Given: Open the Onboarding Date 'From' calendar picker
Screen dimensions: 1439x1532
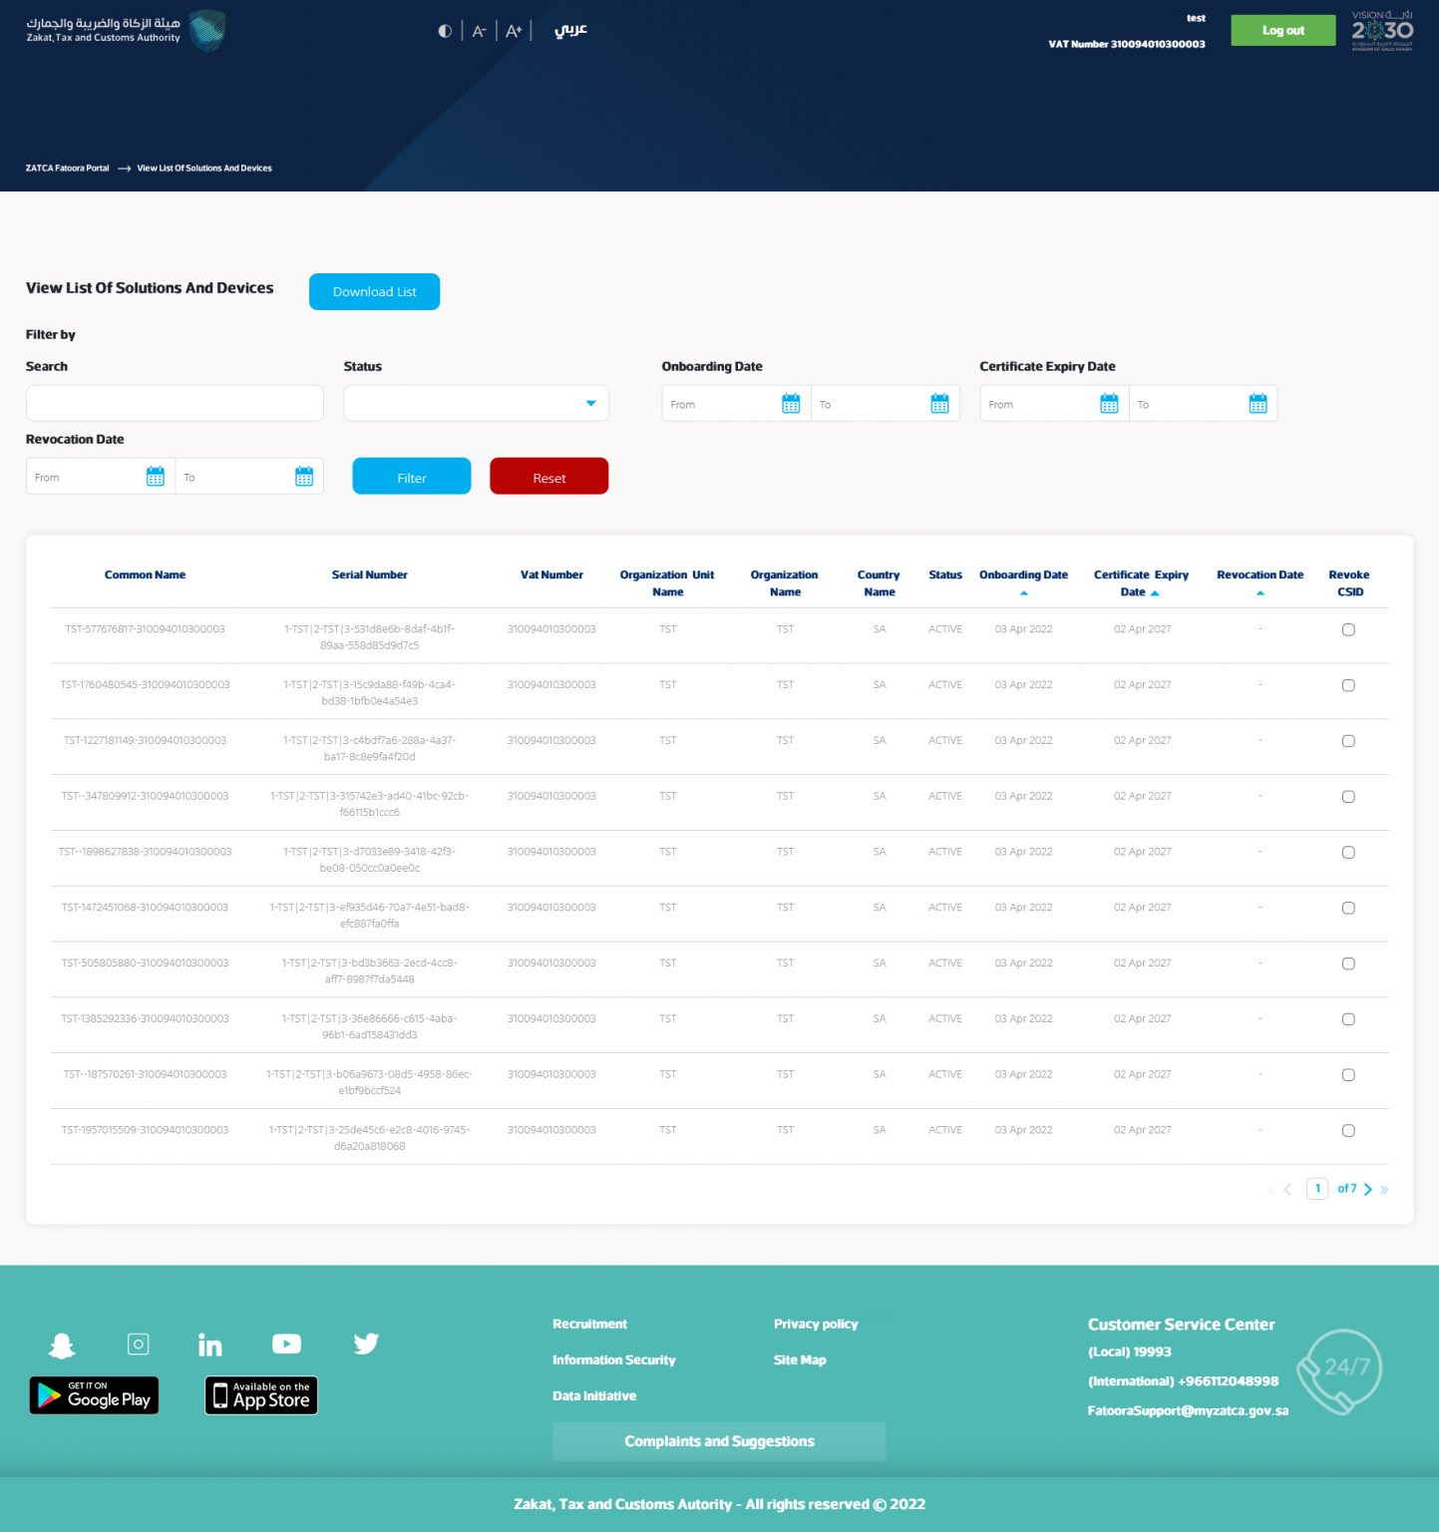Looking at the screenshot, I should pos(790,403).
